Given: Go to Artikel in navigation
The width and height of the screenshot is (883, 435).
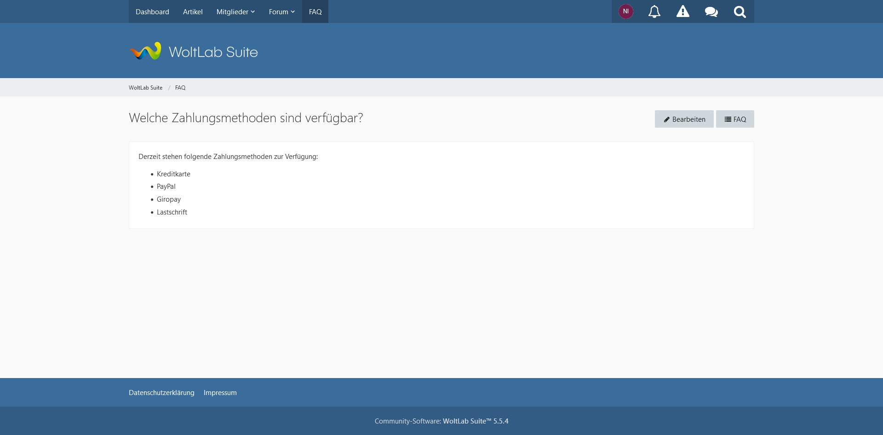Looking at the screenshot, I should tap(193, 11).
